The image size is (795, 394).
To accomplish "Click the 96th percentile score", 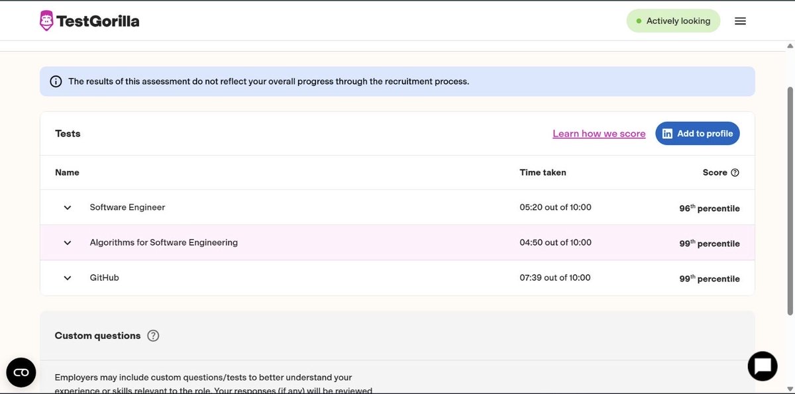I will point(710,208).
